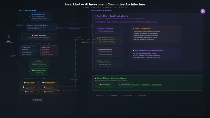
Task: Click step number 4 circle at Stream Verdict
Action: click(98, 61)
